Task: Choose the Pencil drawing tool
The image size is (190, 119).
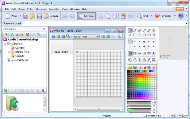Action: tap(144, 30)
